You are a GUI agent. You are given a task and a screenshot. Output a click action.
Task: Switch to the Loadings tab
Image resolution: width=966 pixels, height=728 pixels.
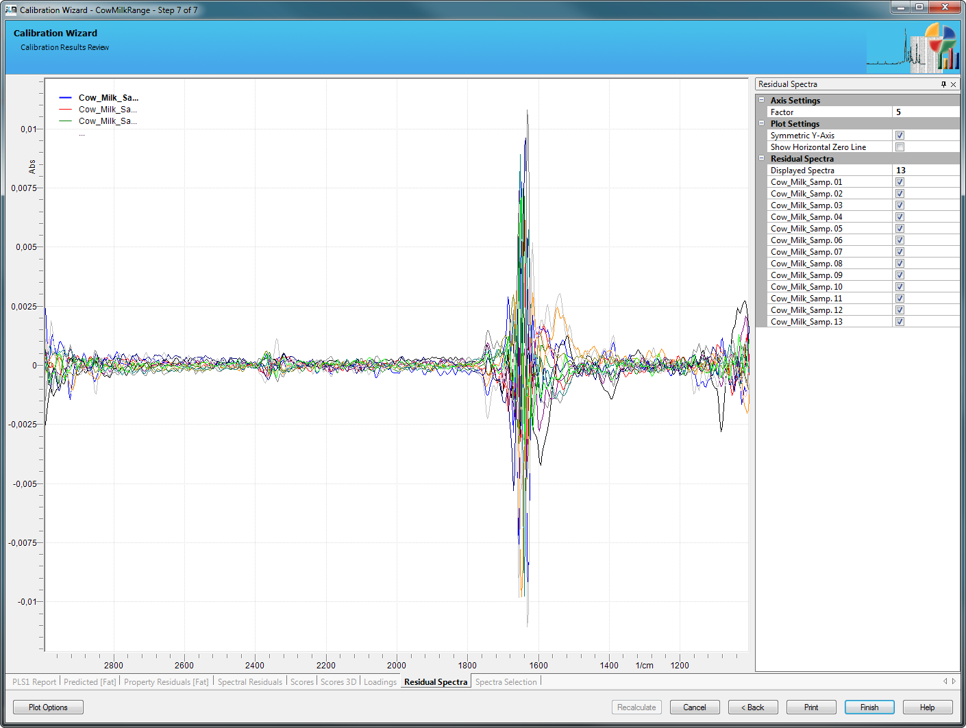coord(380,682)
